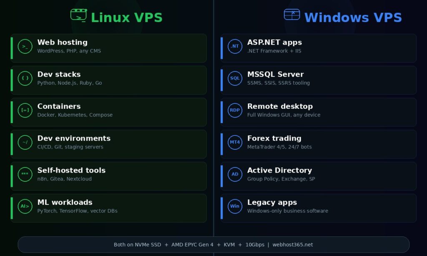
Task: Select the AD icon beside Active Directory
Action: [x=235, y=174]
